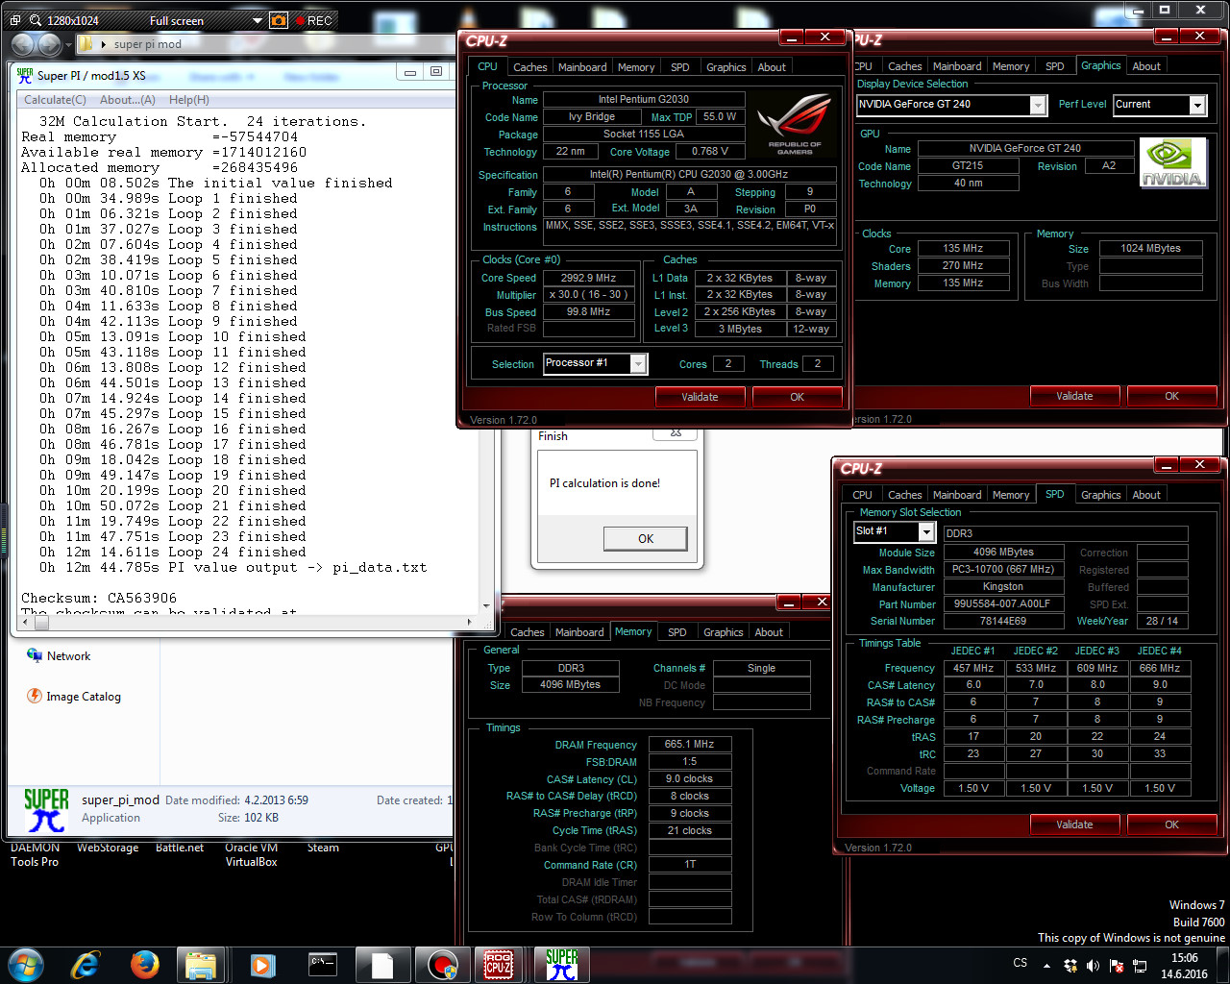Click the Part Number value 99U5584-007.A00LF
Image resolution: width=1230 pixels, height=984 pixels.
[x=1002, y=604]
